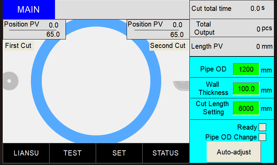Select the Cut Length Setting field
This screenshot has height=165, width=277.
pos(246,108)
